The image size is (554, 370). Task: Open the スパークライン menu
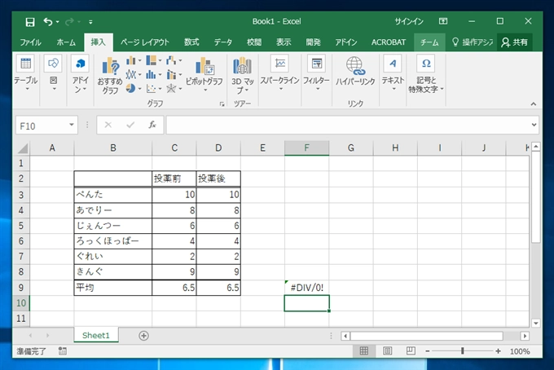pyautogui.click(x=279, y=73)
